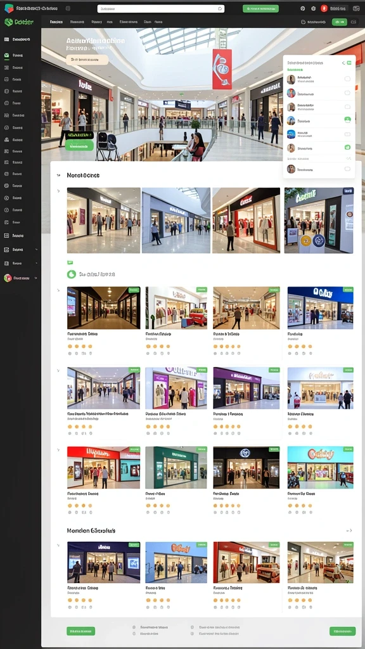Click the small green flag under first photo row

point(70,262)
